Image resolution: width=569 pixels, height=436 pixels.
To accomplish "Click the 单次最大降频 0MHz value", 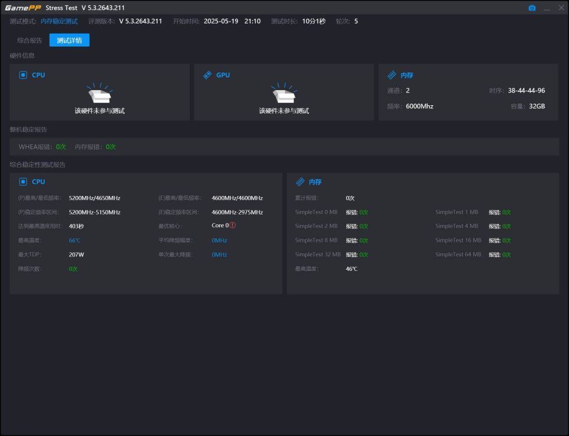I will 219,255.
